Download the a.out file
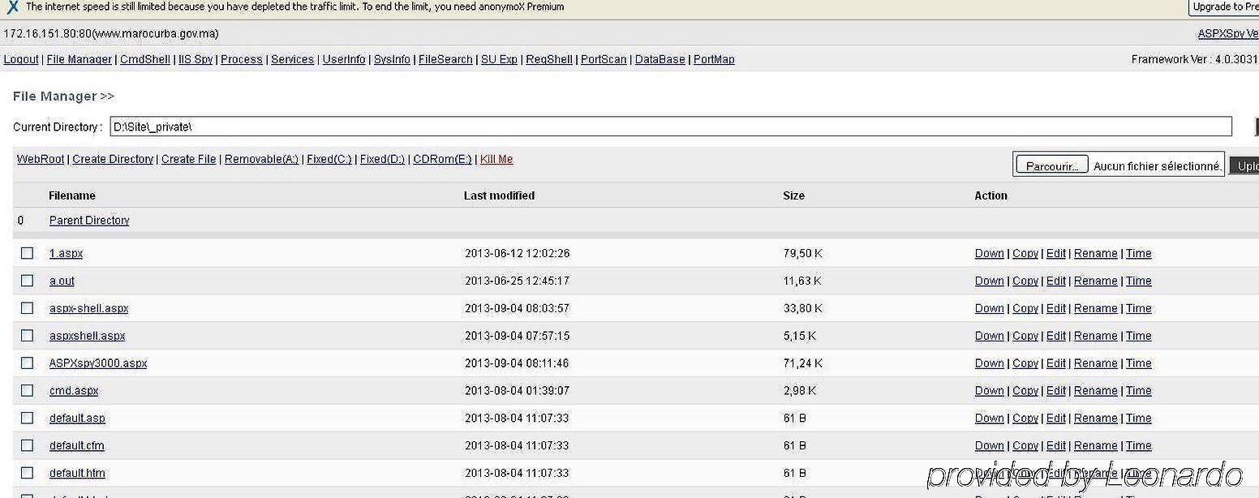This screenshot has width=1259, height=498. point(989,281)
